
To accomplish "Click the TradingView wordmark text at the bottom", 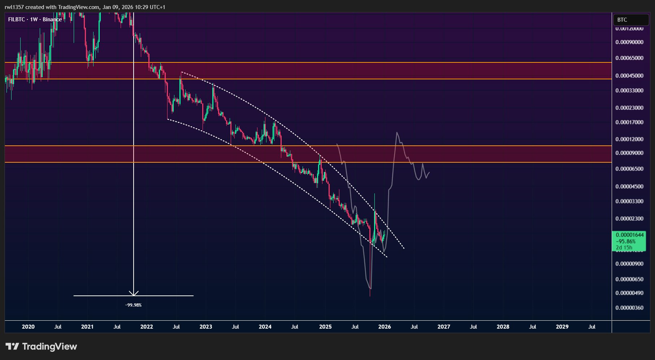I will click(49, 347).
